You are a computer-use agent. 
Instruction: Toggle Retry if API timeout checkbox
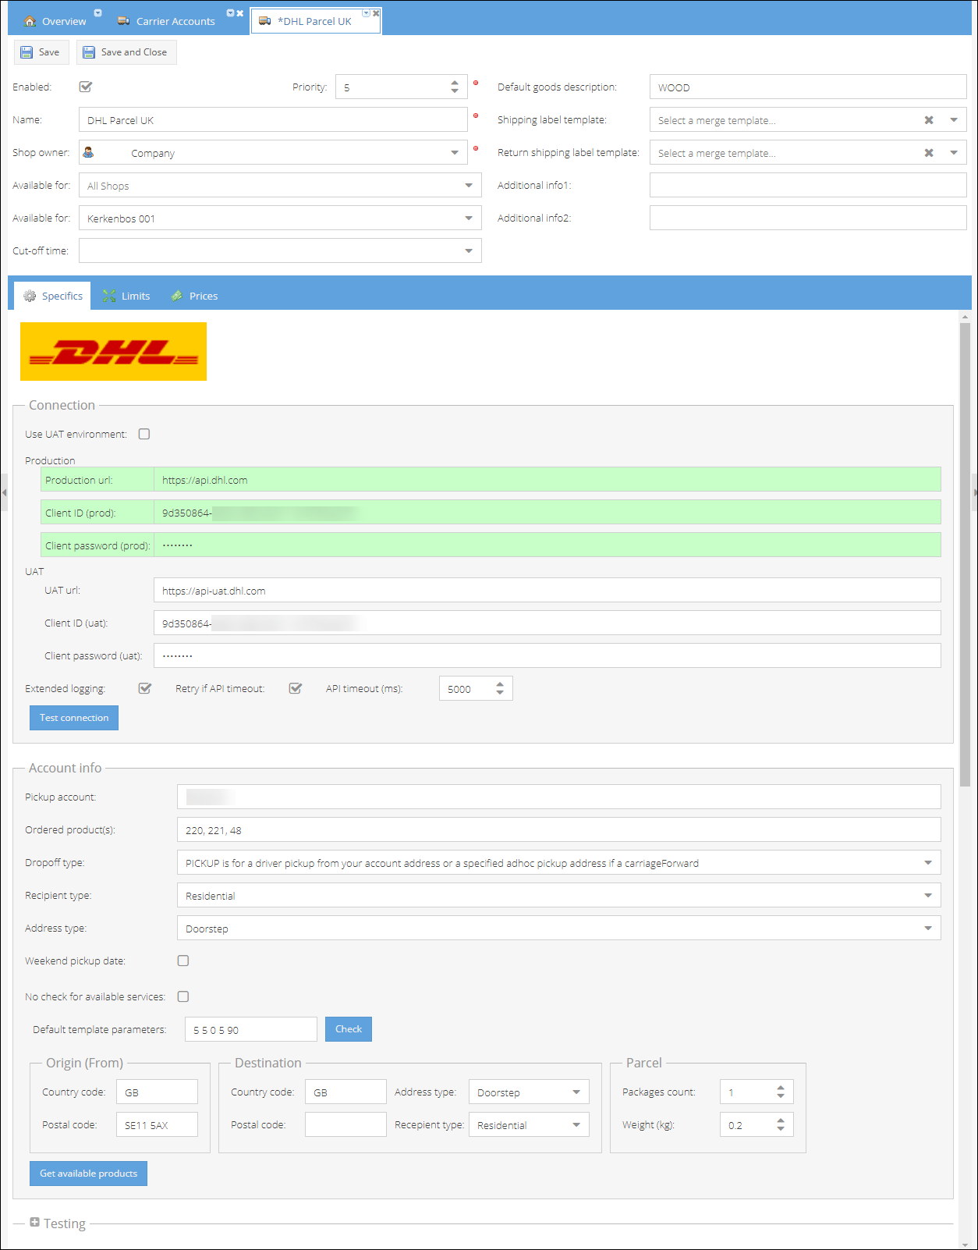point(295,688)
